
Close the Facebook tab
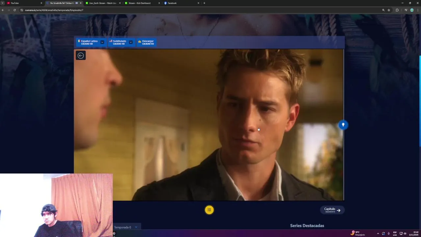point(198,3)
